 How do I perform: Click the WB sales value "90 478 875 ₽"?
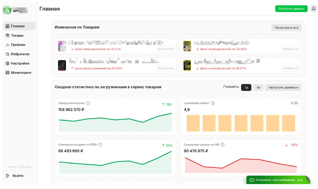pyautogui.click(x=196, y=151)
